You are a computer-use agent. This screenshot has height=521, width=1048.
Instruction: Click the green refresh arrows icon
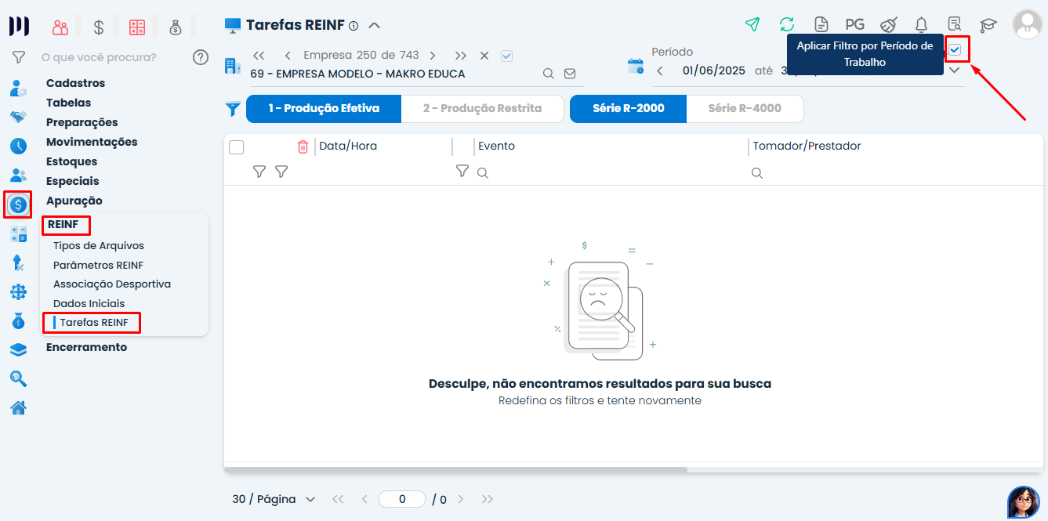point(787,24)
